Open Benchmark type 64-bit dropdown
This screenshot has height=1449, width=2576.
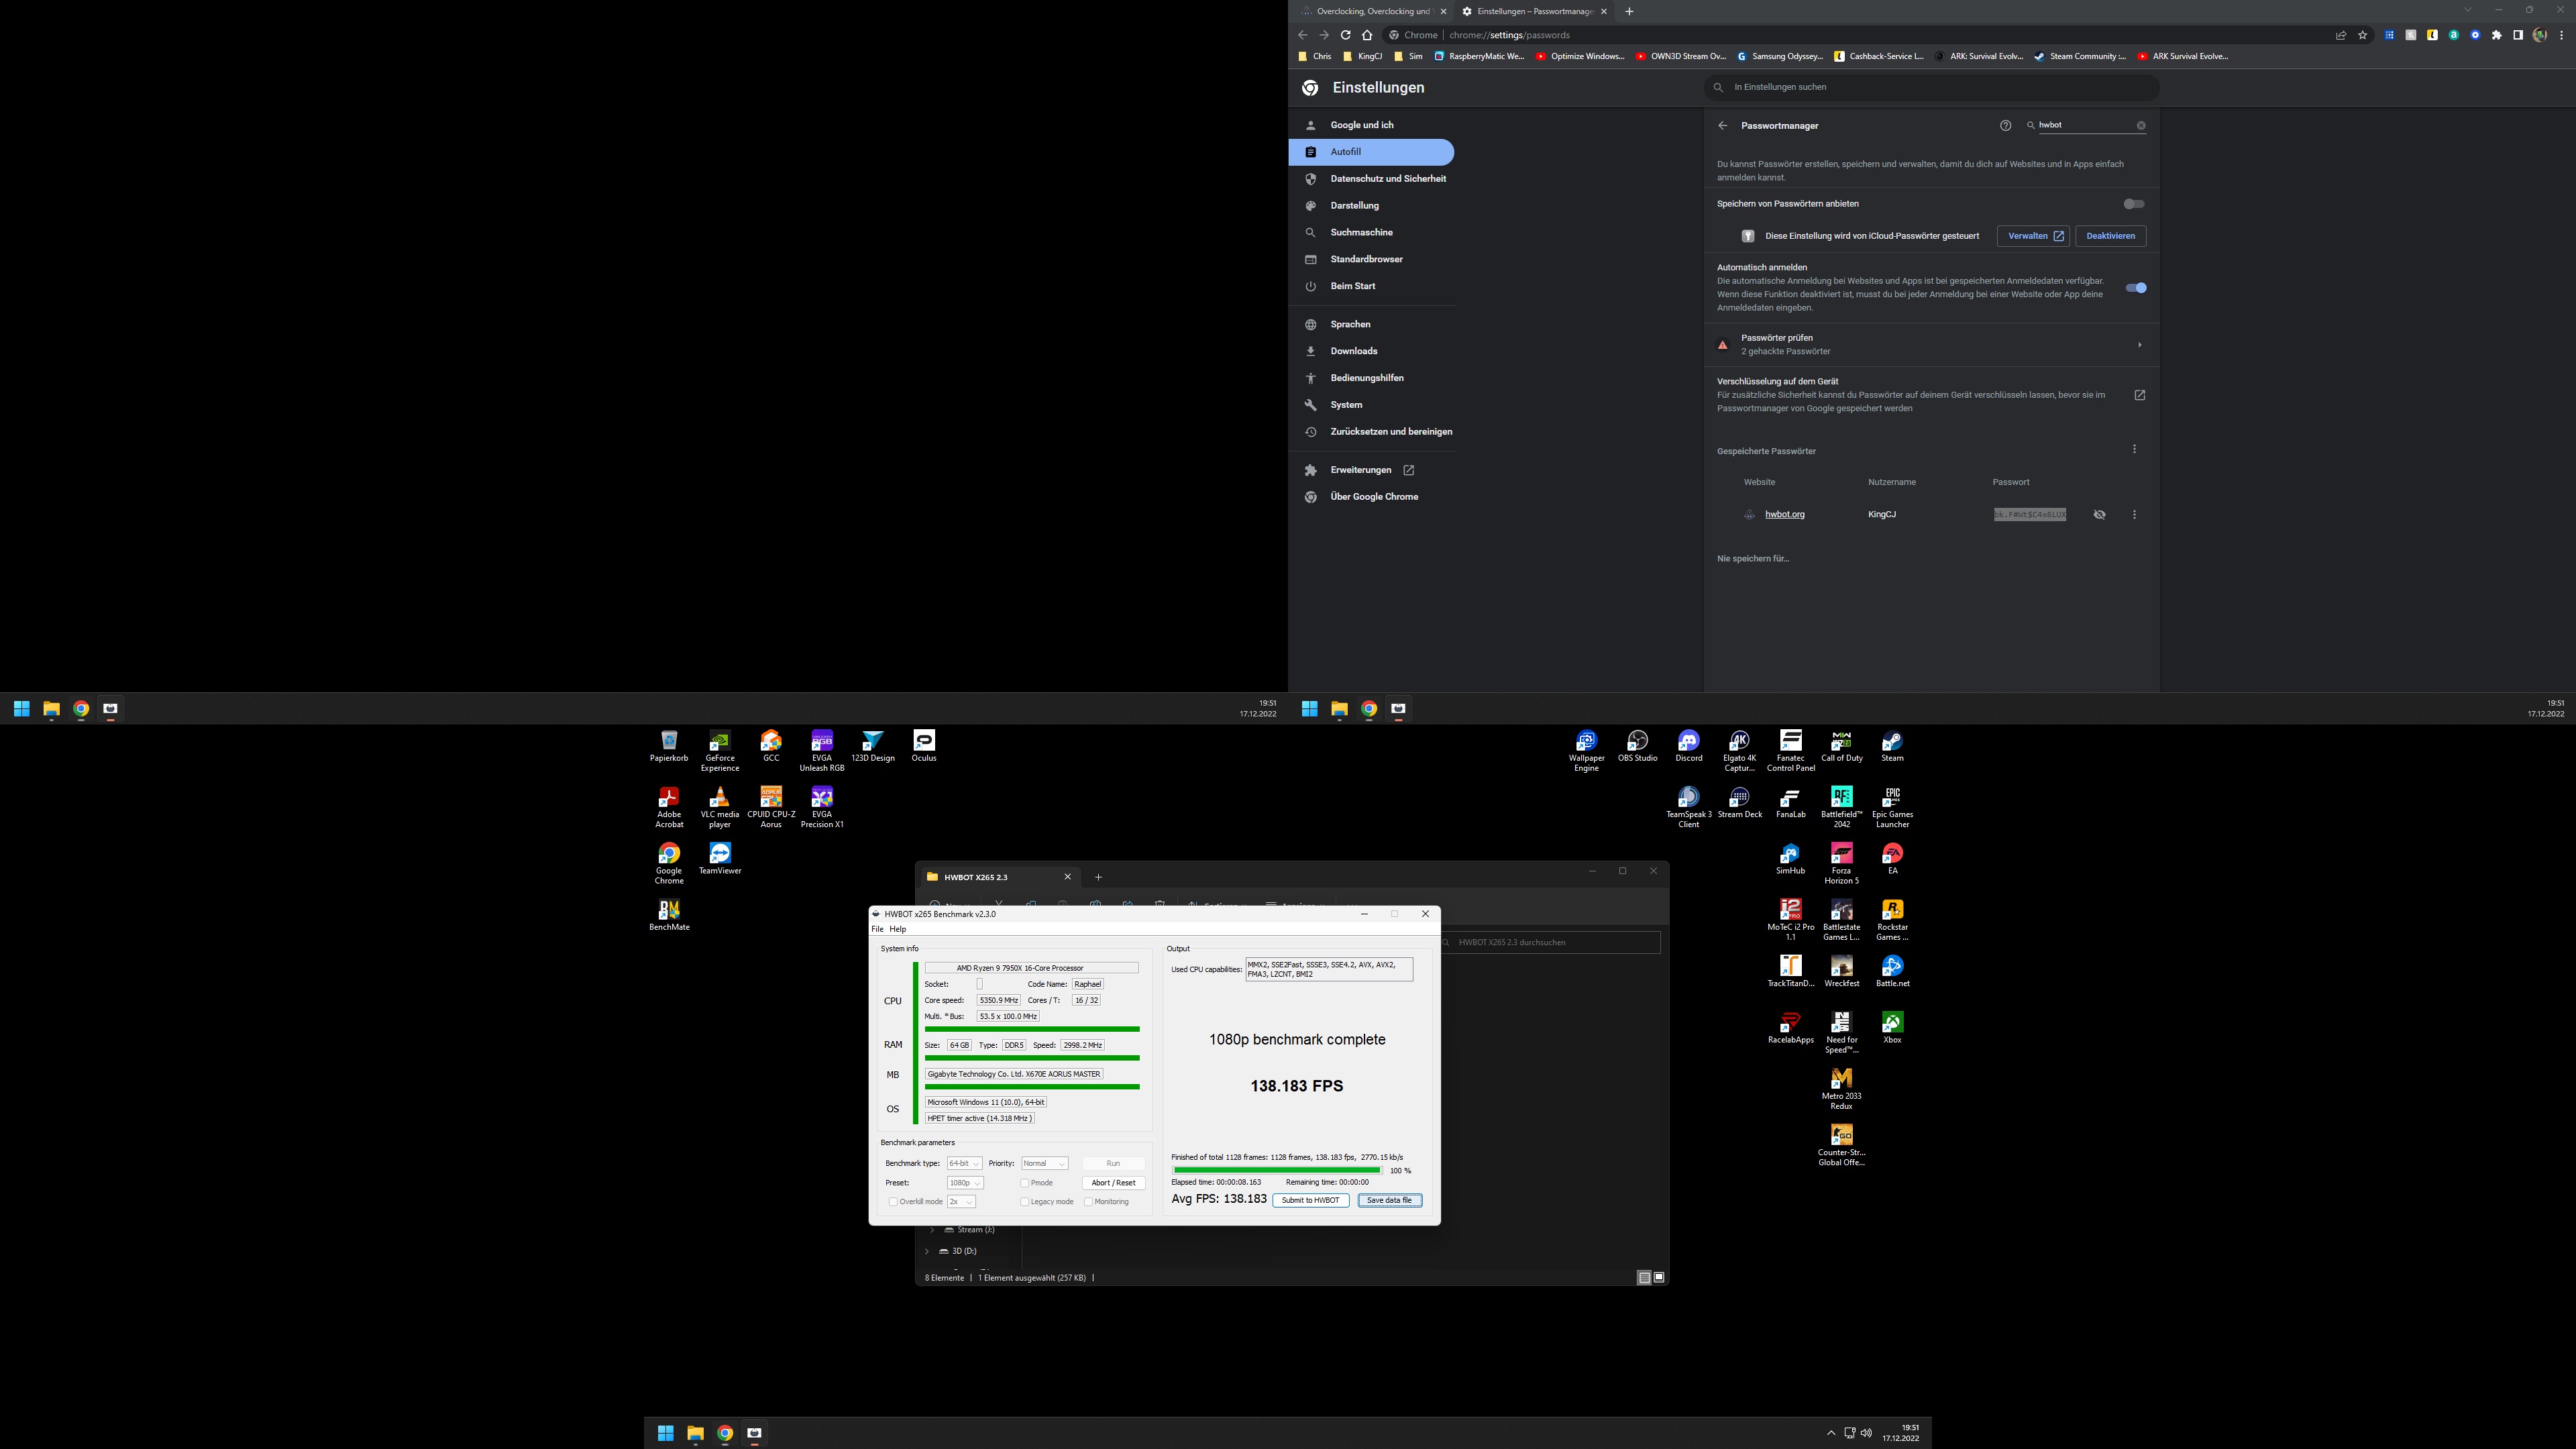pyautogui.click(x=964, y=1164)
